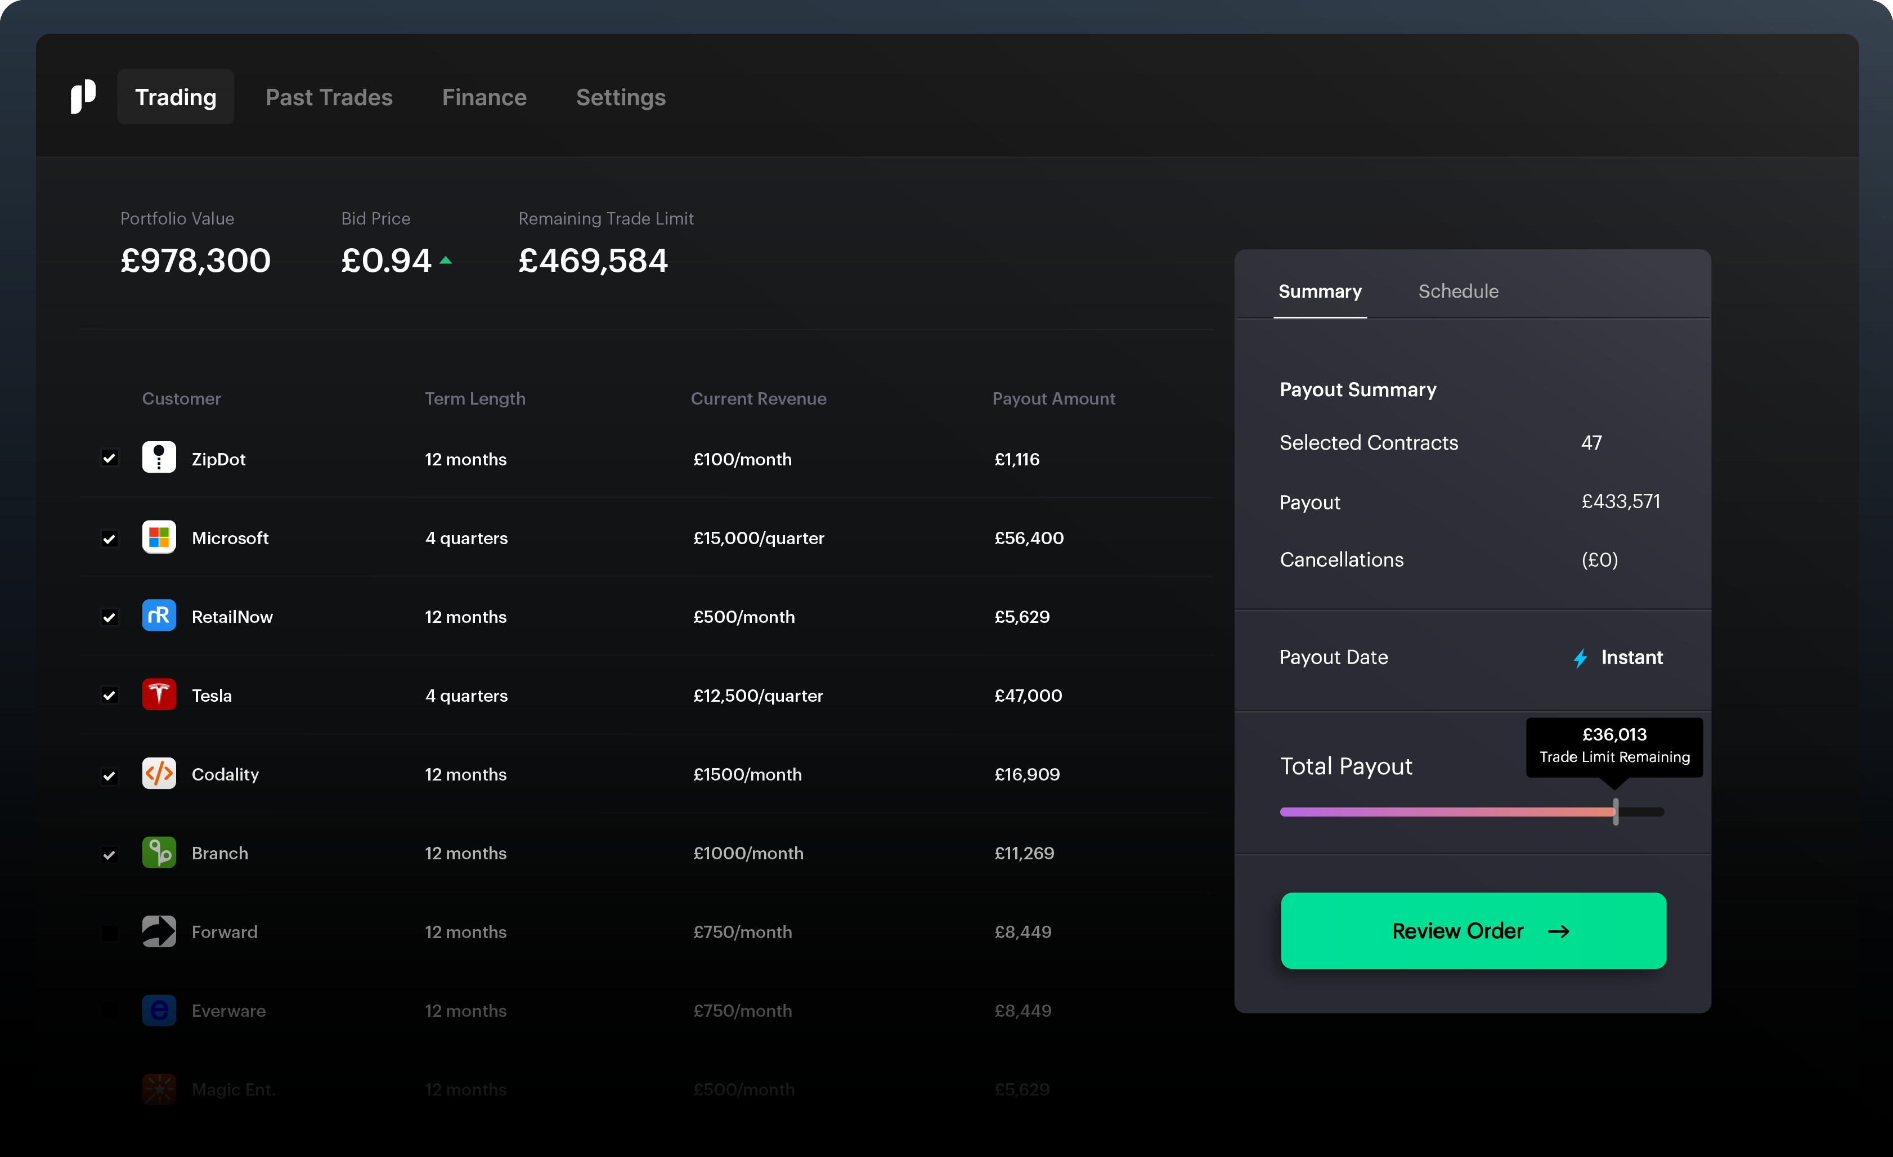Uncheck the Codality contract checkbox
Viewport: 1893px width, 1157px height.
pyautogui.click(x=110, y=775)
